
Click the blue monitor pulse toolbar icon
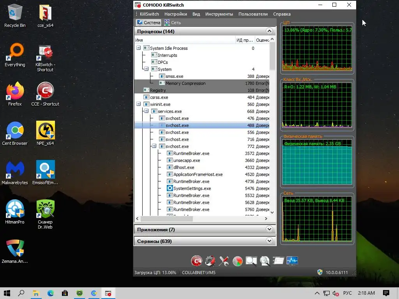tap(292, 261)
